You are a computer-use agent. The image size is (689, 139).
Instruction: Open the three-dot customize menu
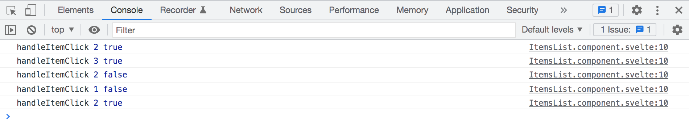(657, 10)
